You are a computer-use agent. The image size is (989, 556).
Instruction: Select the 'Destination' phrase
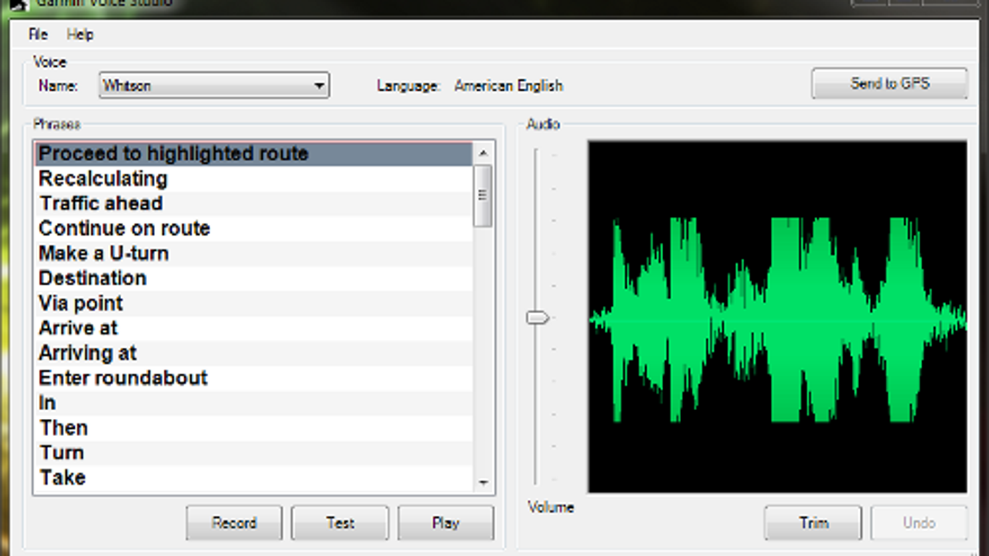click(x=253, y=278)
